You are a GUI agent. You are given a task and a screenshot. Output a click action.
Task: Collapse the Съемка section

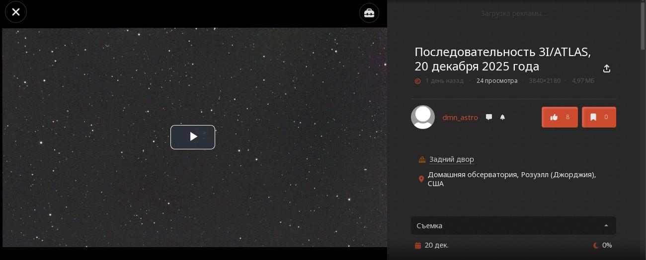pyautogui.click(x=513, y=225)
